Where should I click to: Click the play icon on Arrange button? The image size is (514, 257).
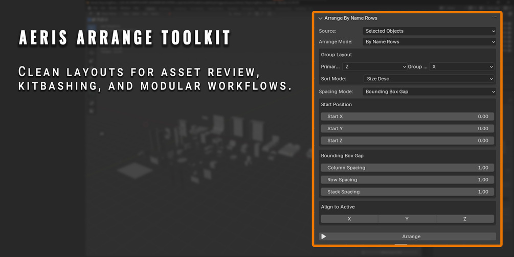(x=324, y=237)
